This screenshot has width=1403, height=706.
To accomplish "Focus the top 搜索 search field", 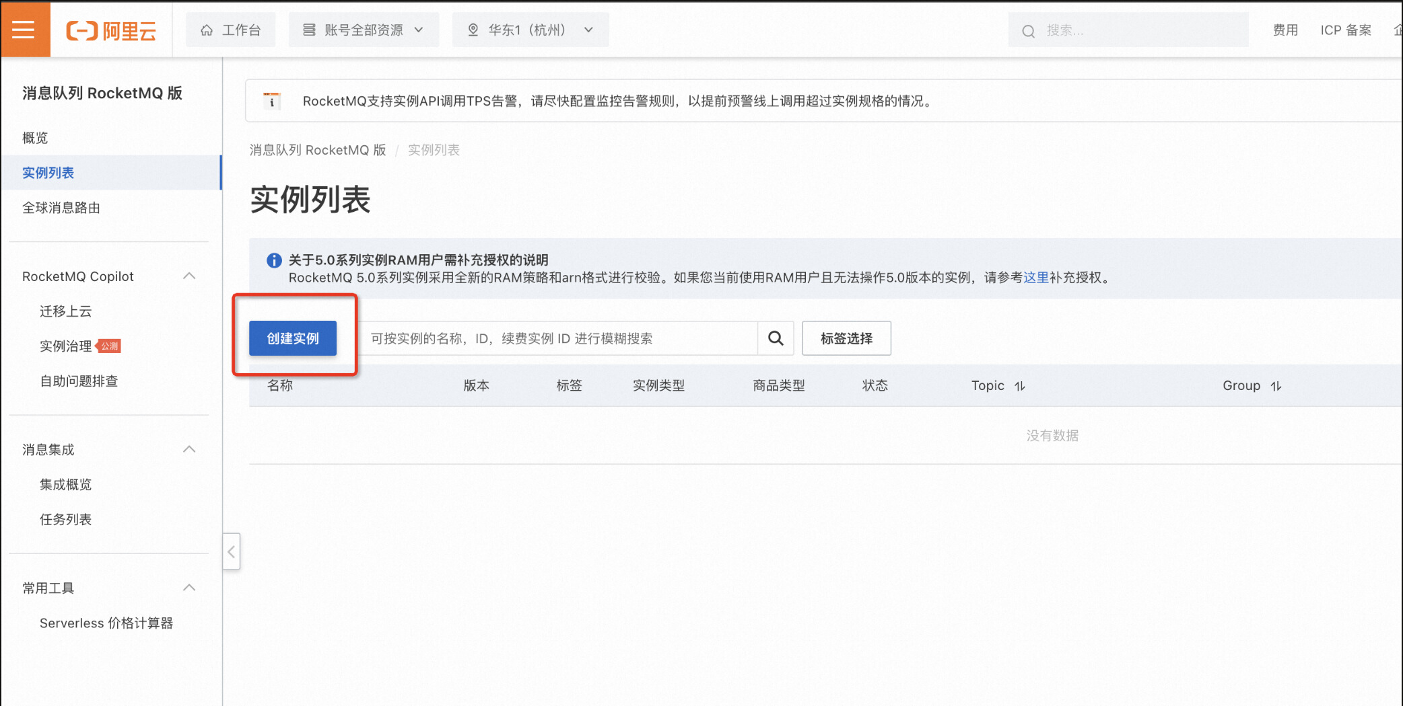I will [1128, 30].
